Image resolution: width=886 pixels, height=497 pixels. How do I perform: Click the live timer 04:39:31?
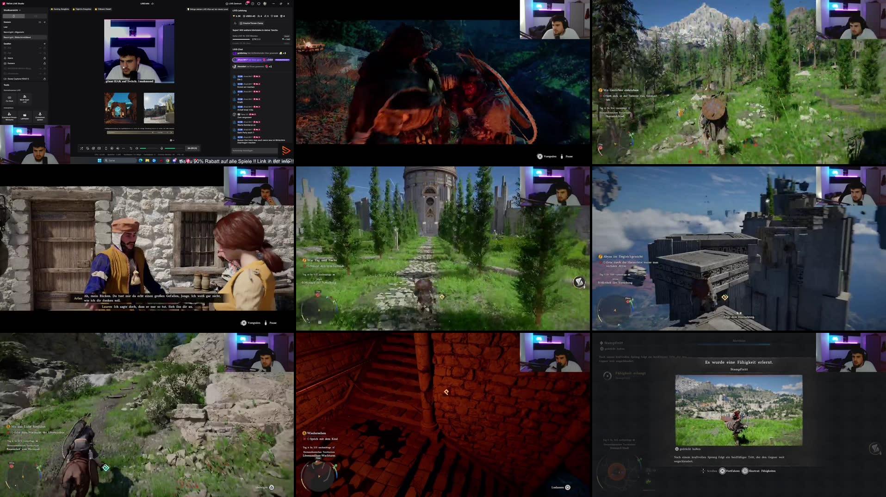192,148
